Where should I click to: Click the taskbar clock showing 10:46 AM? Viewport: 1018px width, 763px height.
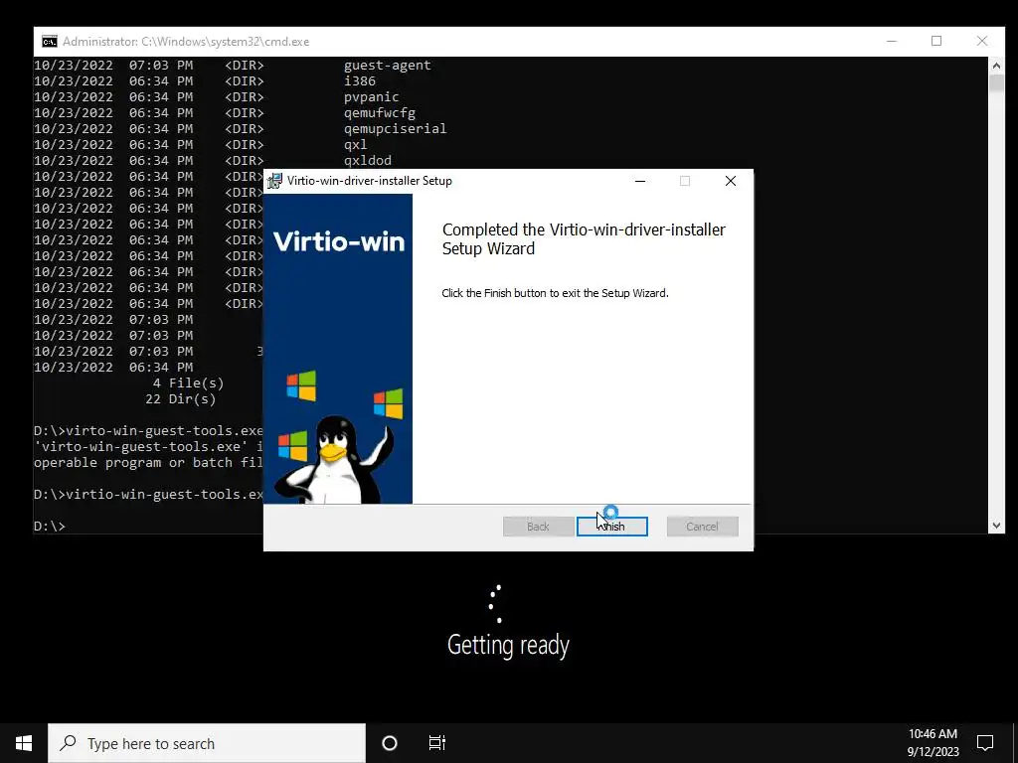pos(933,734)
